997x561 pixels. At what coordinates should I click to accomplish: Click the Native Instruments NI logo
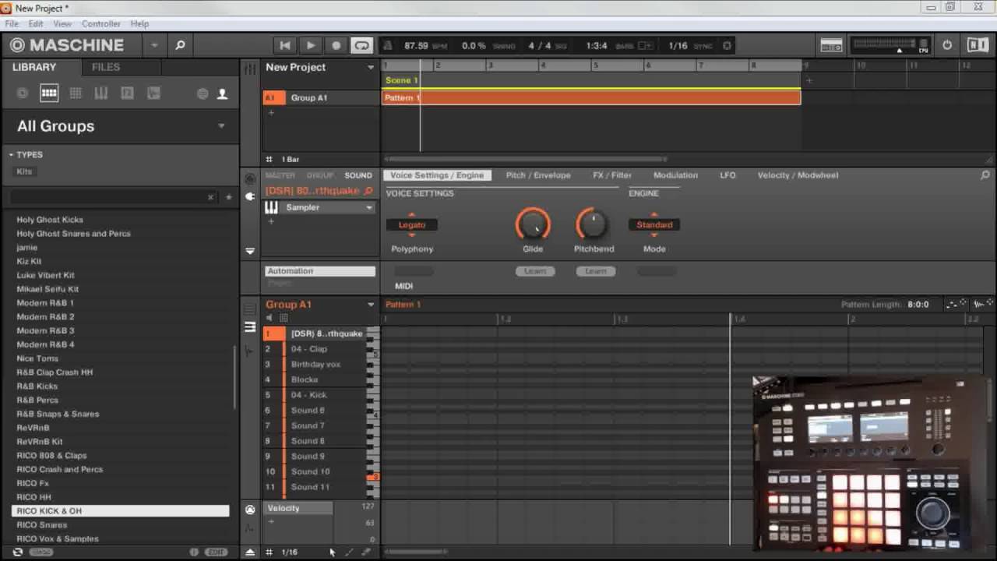pyautogui.click(x=978, y=45)
